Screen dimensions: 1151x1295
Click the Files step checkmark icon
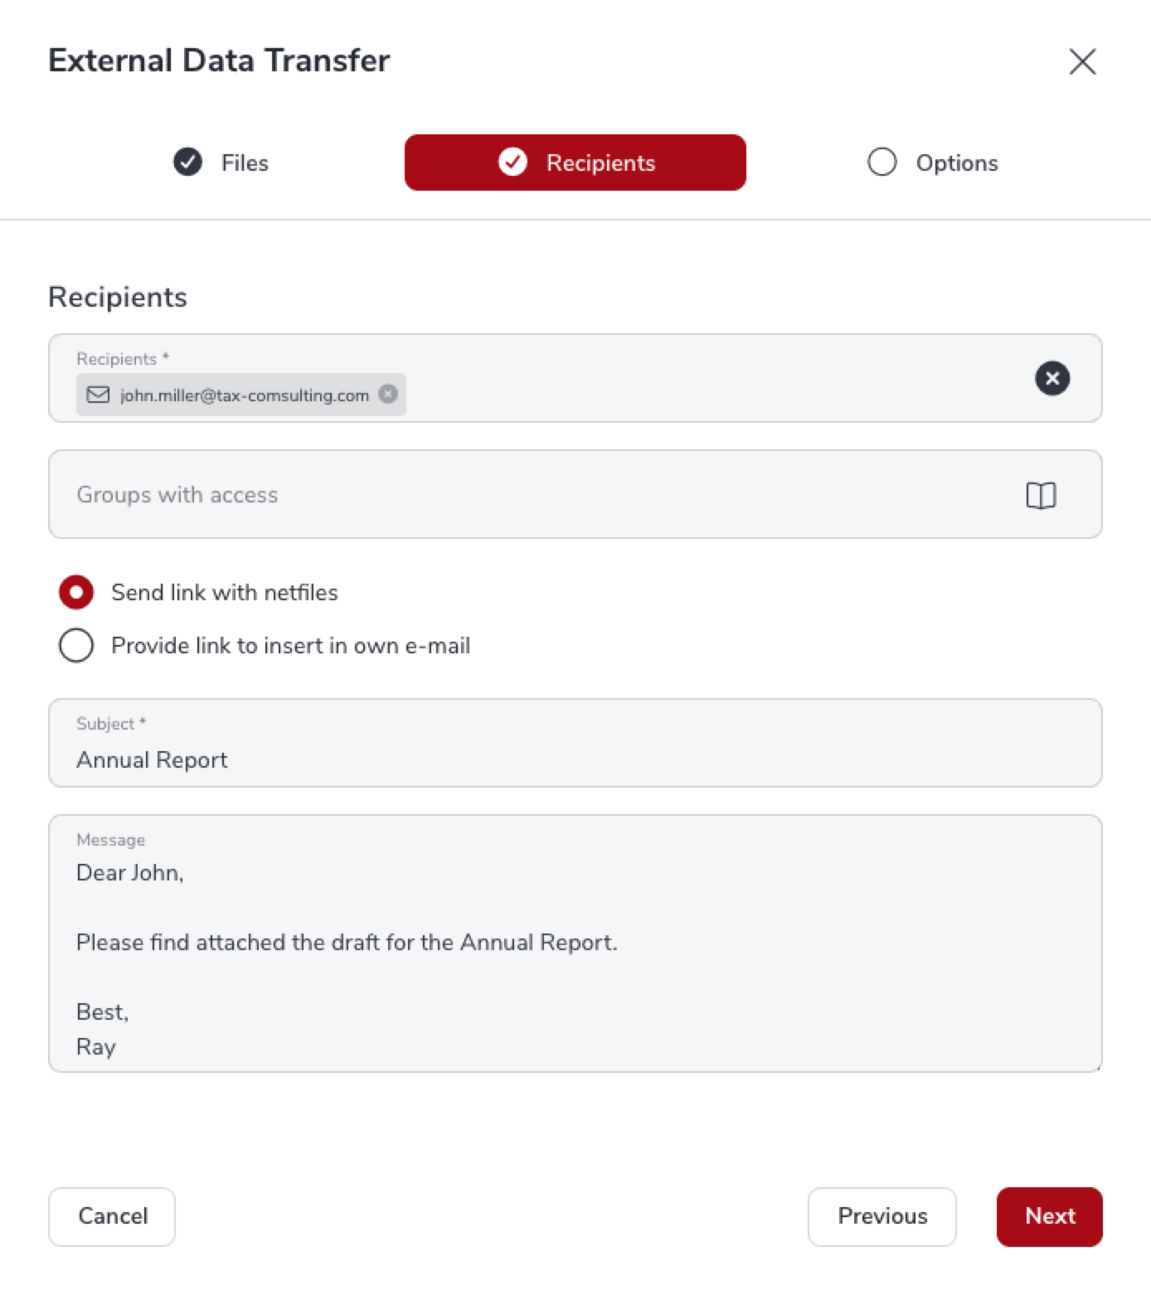[188, 162]
